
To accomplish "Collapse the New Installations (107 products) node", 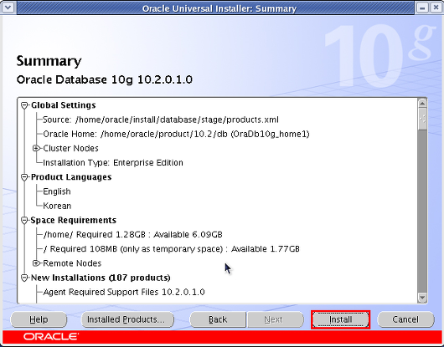I will (x=24, y=278).
